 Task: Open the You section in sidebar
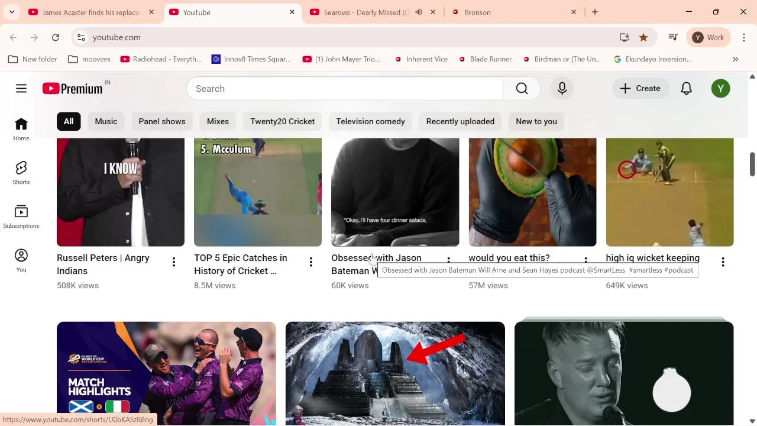coord(21,261)
